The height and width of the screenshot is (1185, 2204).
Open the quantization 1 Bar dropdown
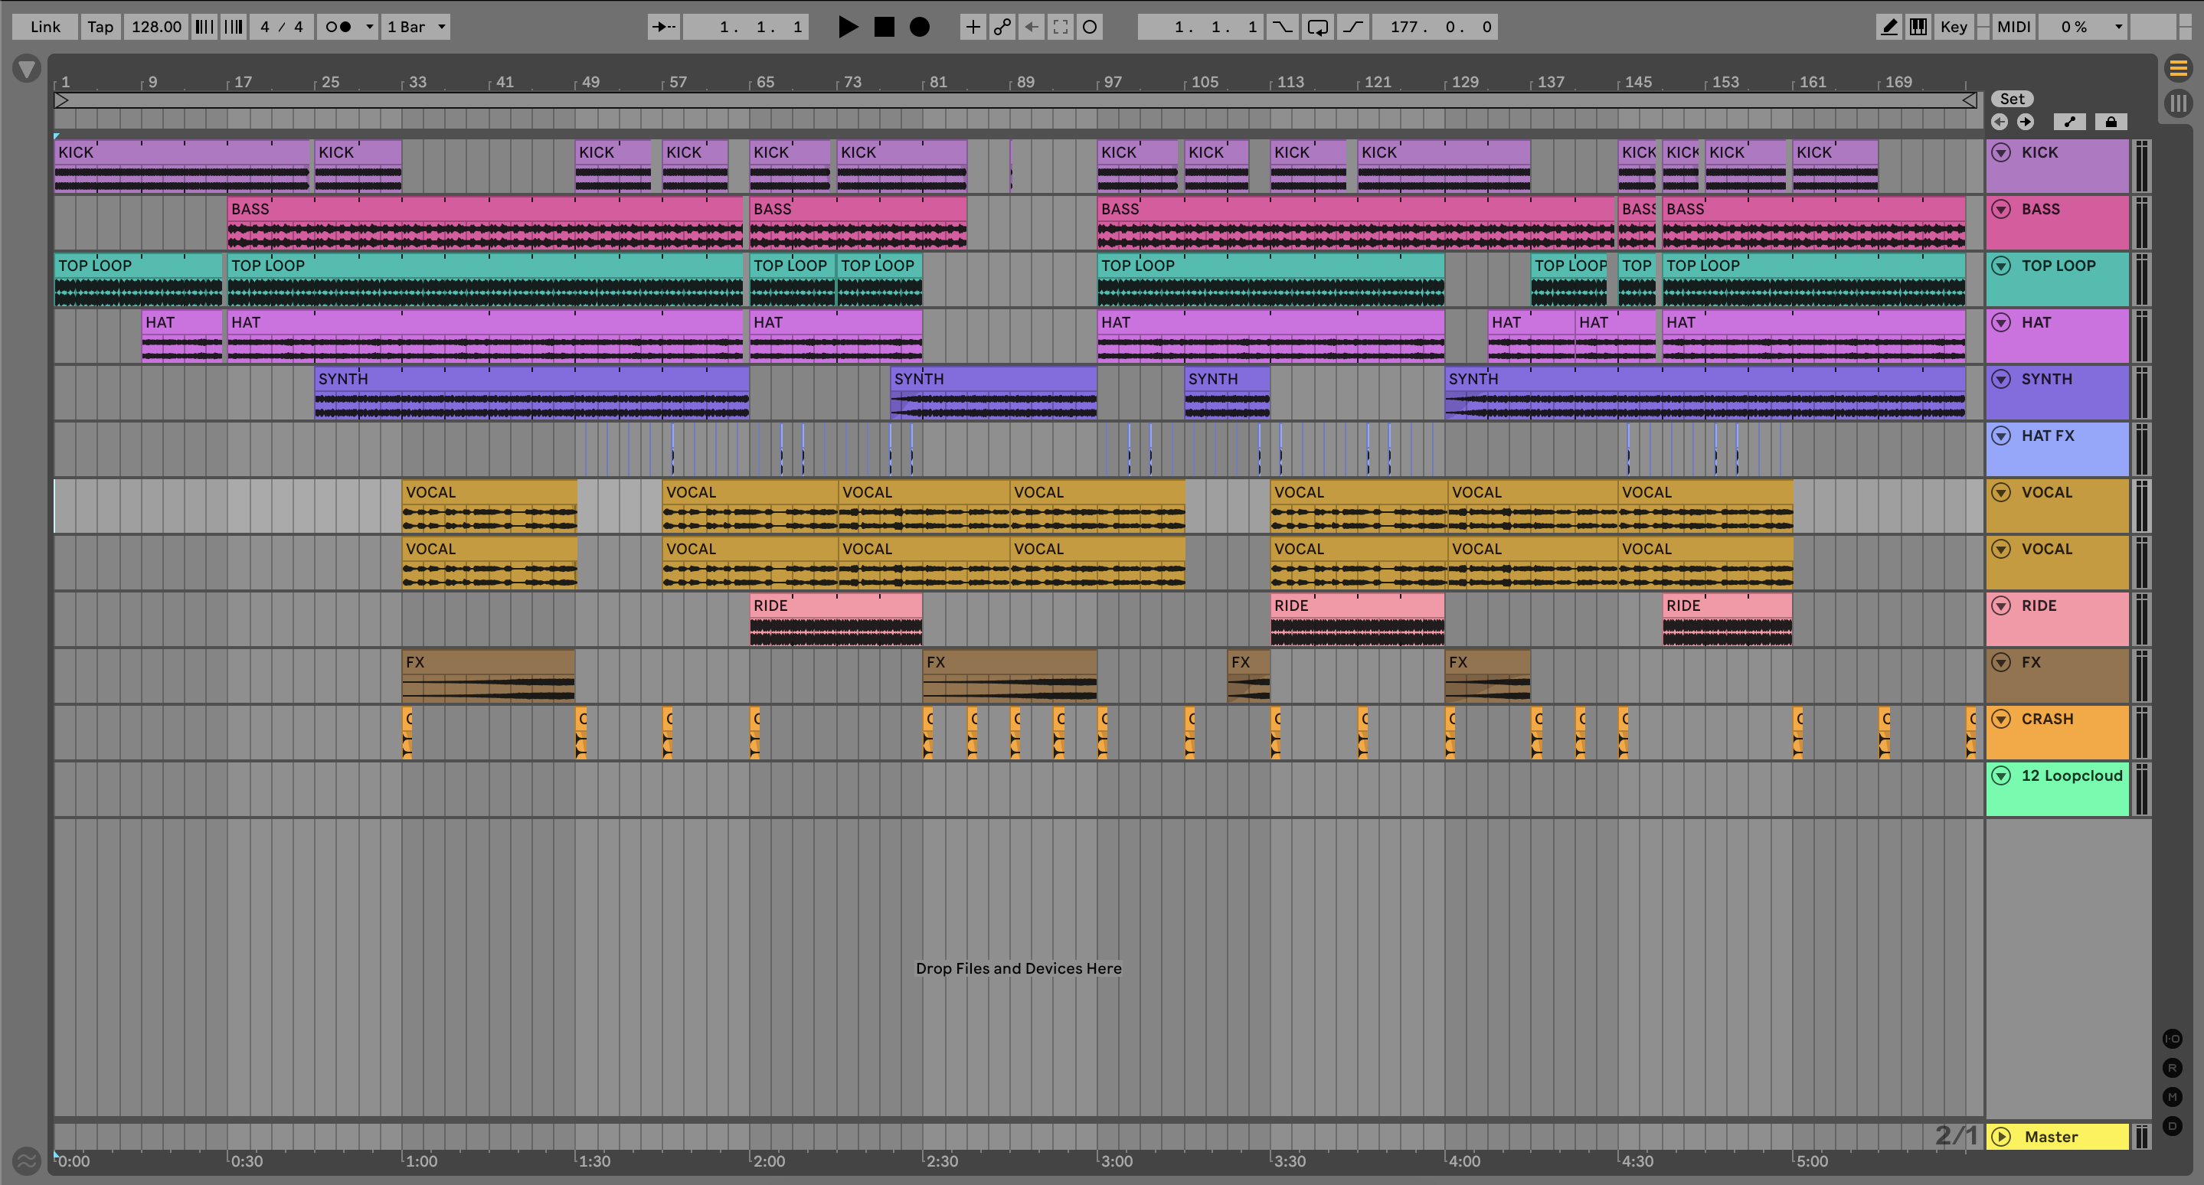416,27
